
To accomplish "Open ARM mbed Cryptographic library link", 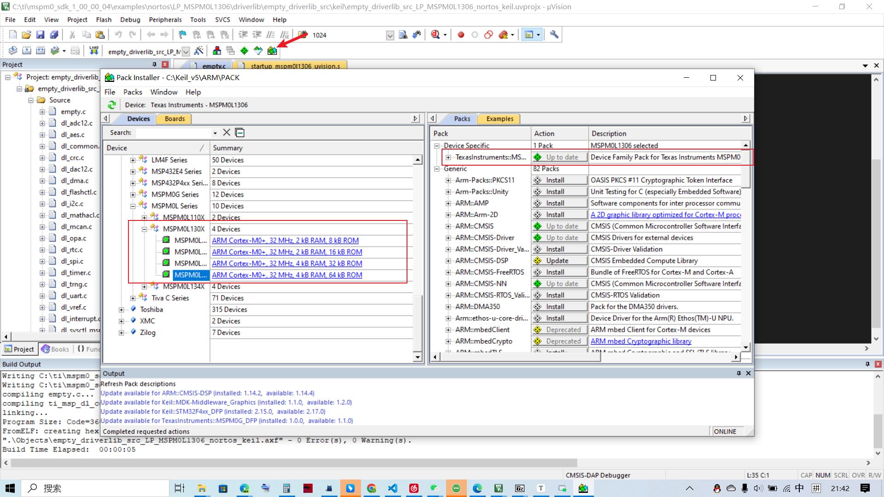I will tap(641, 341).
